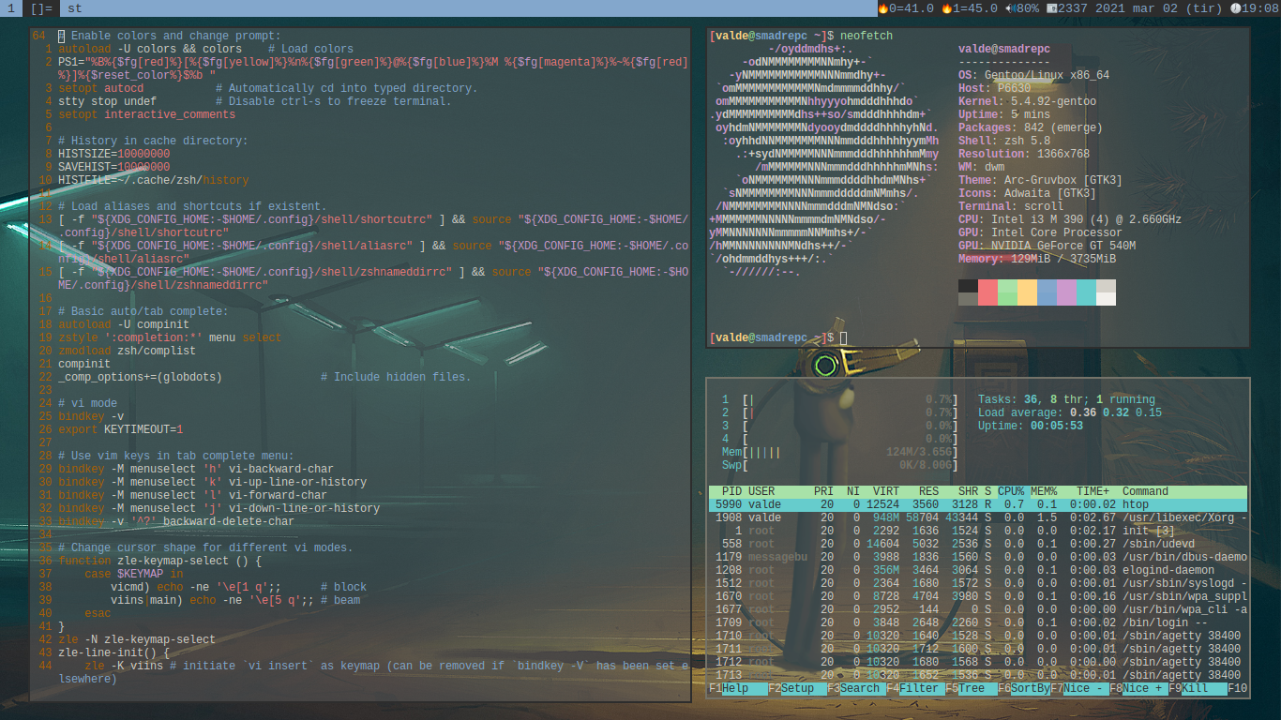
Task: Click the dwm layout symbol []=
Action: [41, 8]
